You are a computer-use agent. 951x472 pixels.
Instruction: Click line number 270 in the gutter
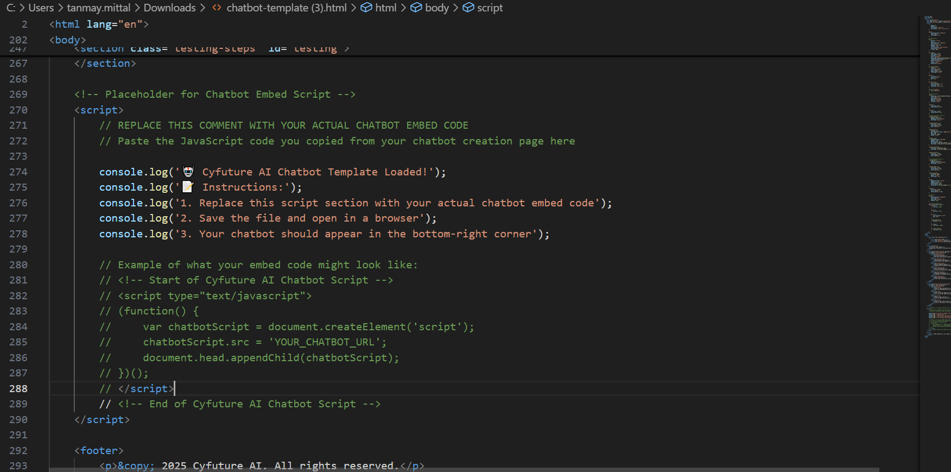click(18, 110)
